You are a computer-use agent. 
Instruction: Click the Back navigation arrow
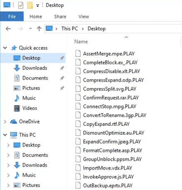tap(8, 29)
